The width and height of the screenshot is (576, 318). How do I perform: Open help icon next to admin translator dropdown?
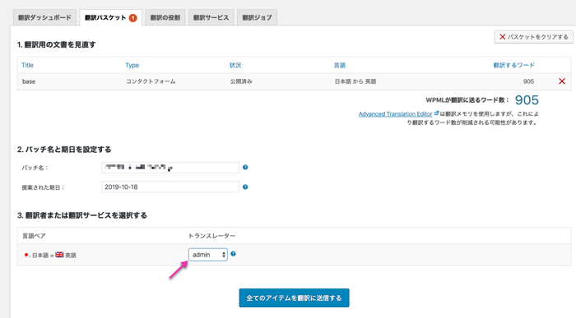tap(233, 254)
